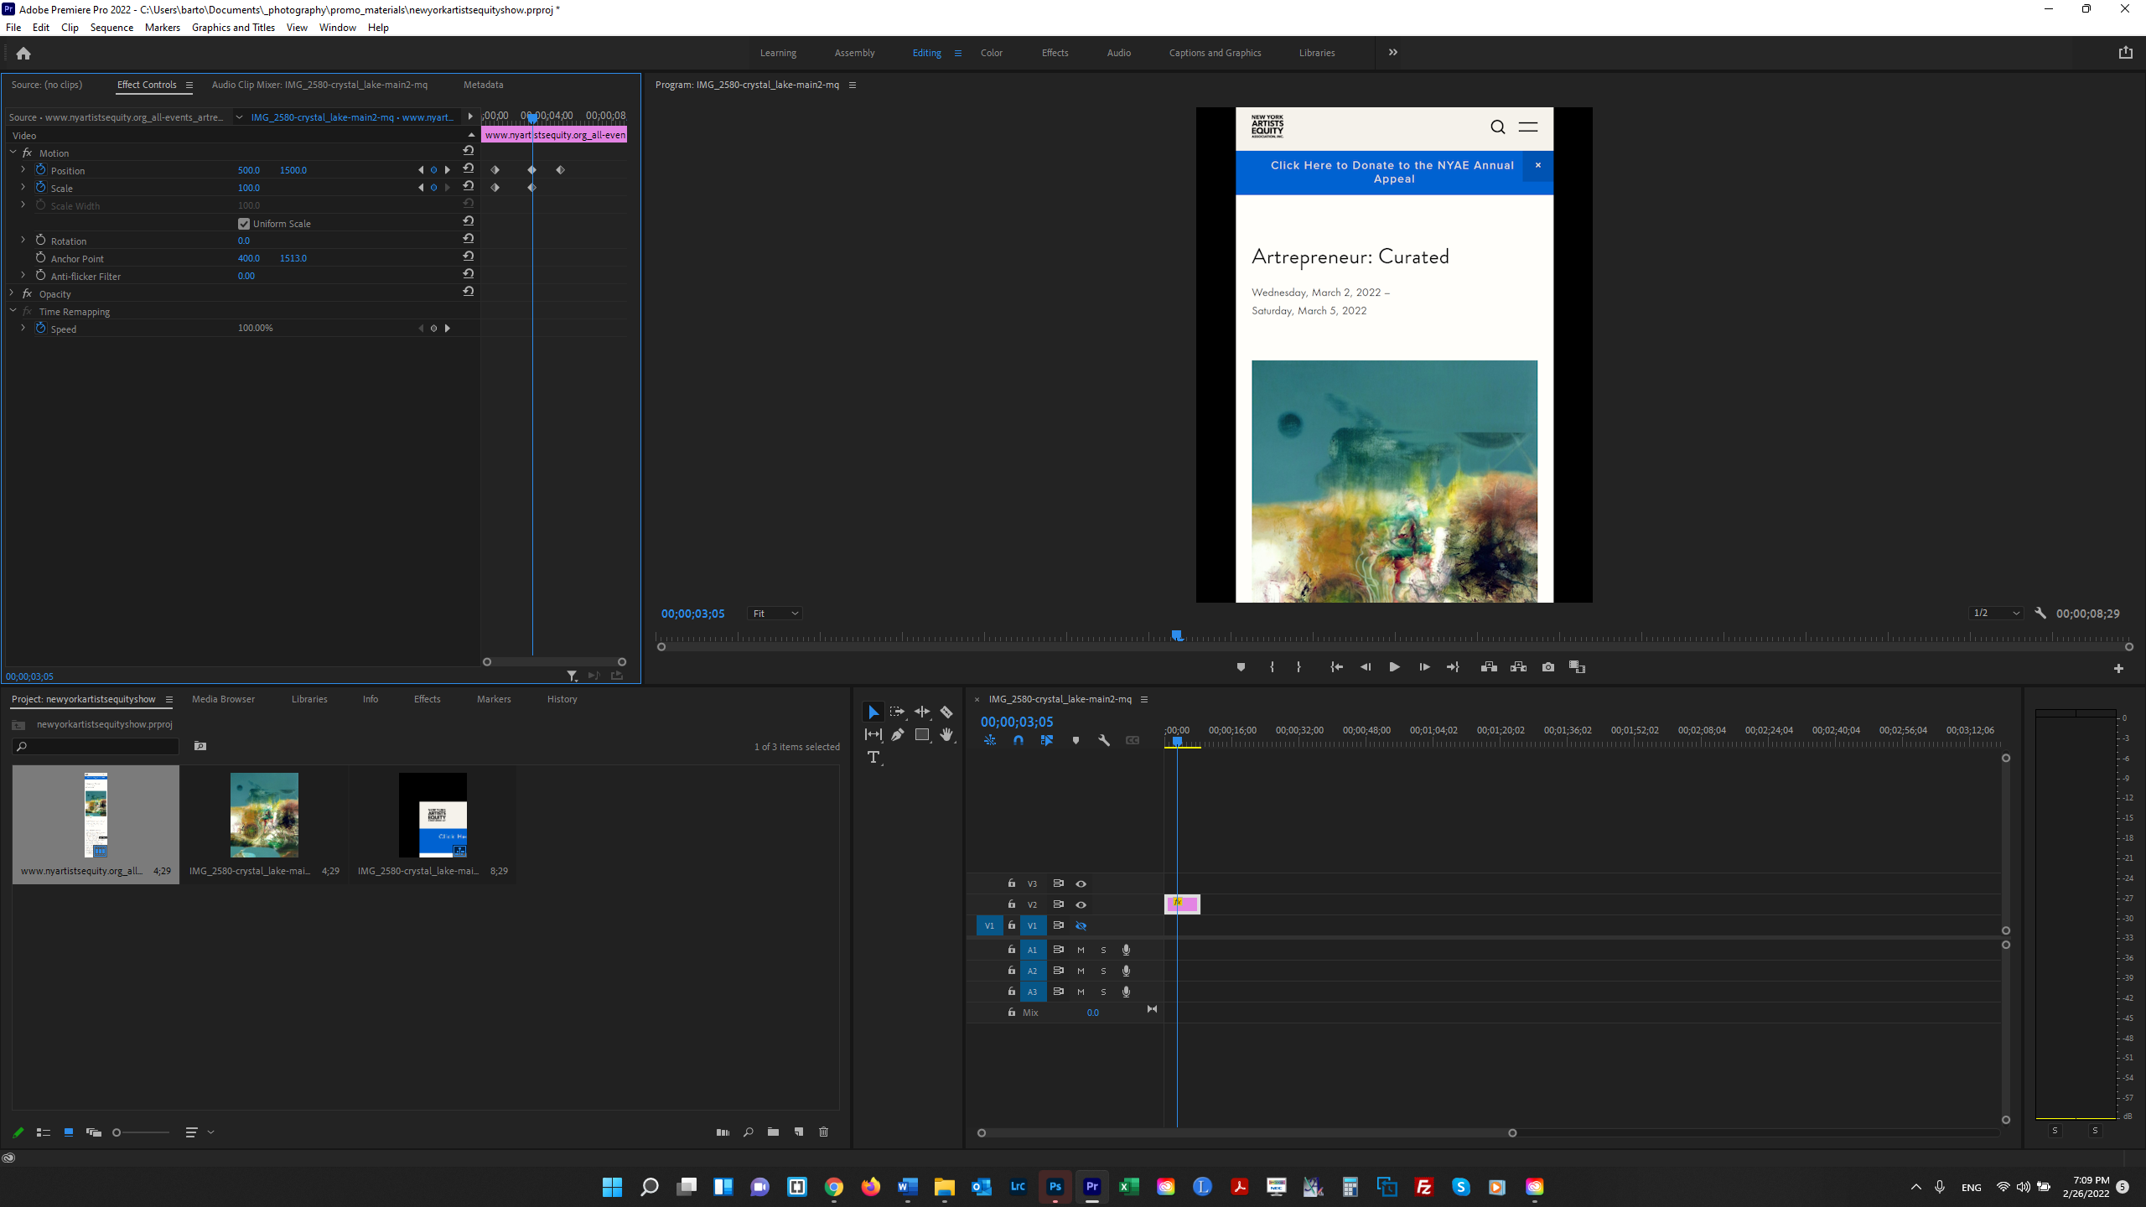Add a marker in the program monitor
The width and height of the screenshot is (2146, 1207).
[1241, 666]
